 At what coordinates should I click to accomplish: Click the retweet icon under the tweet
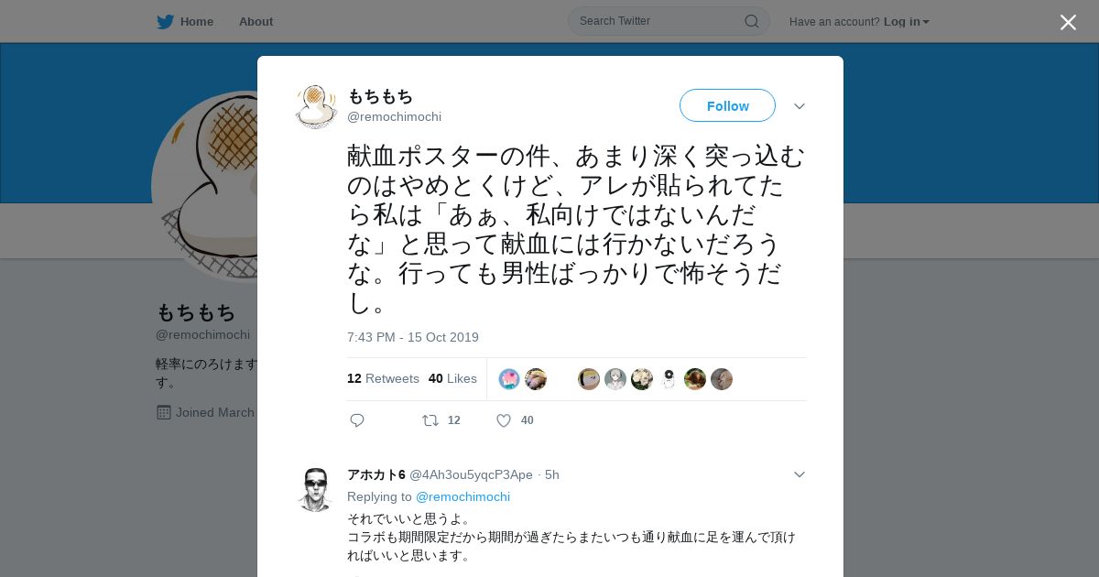coord(430,420)
